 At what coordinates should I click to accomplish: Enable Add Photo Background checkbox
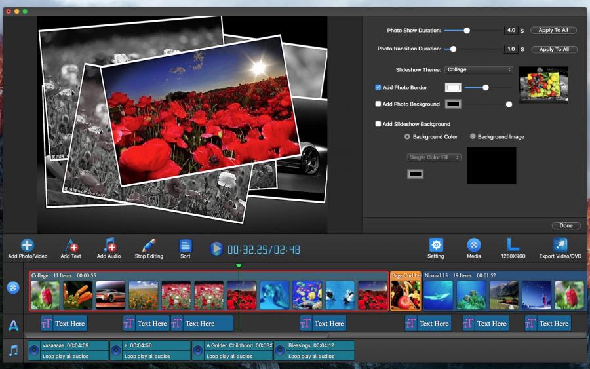coord(378,104)
